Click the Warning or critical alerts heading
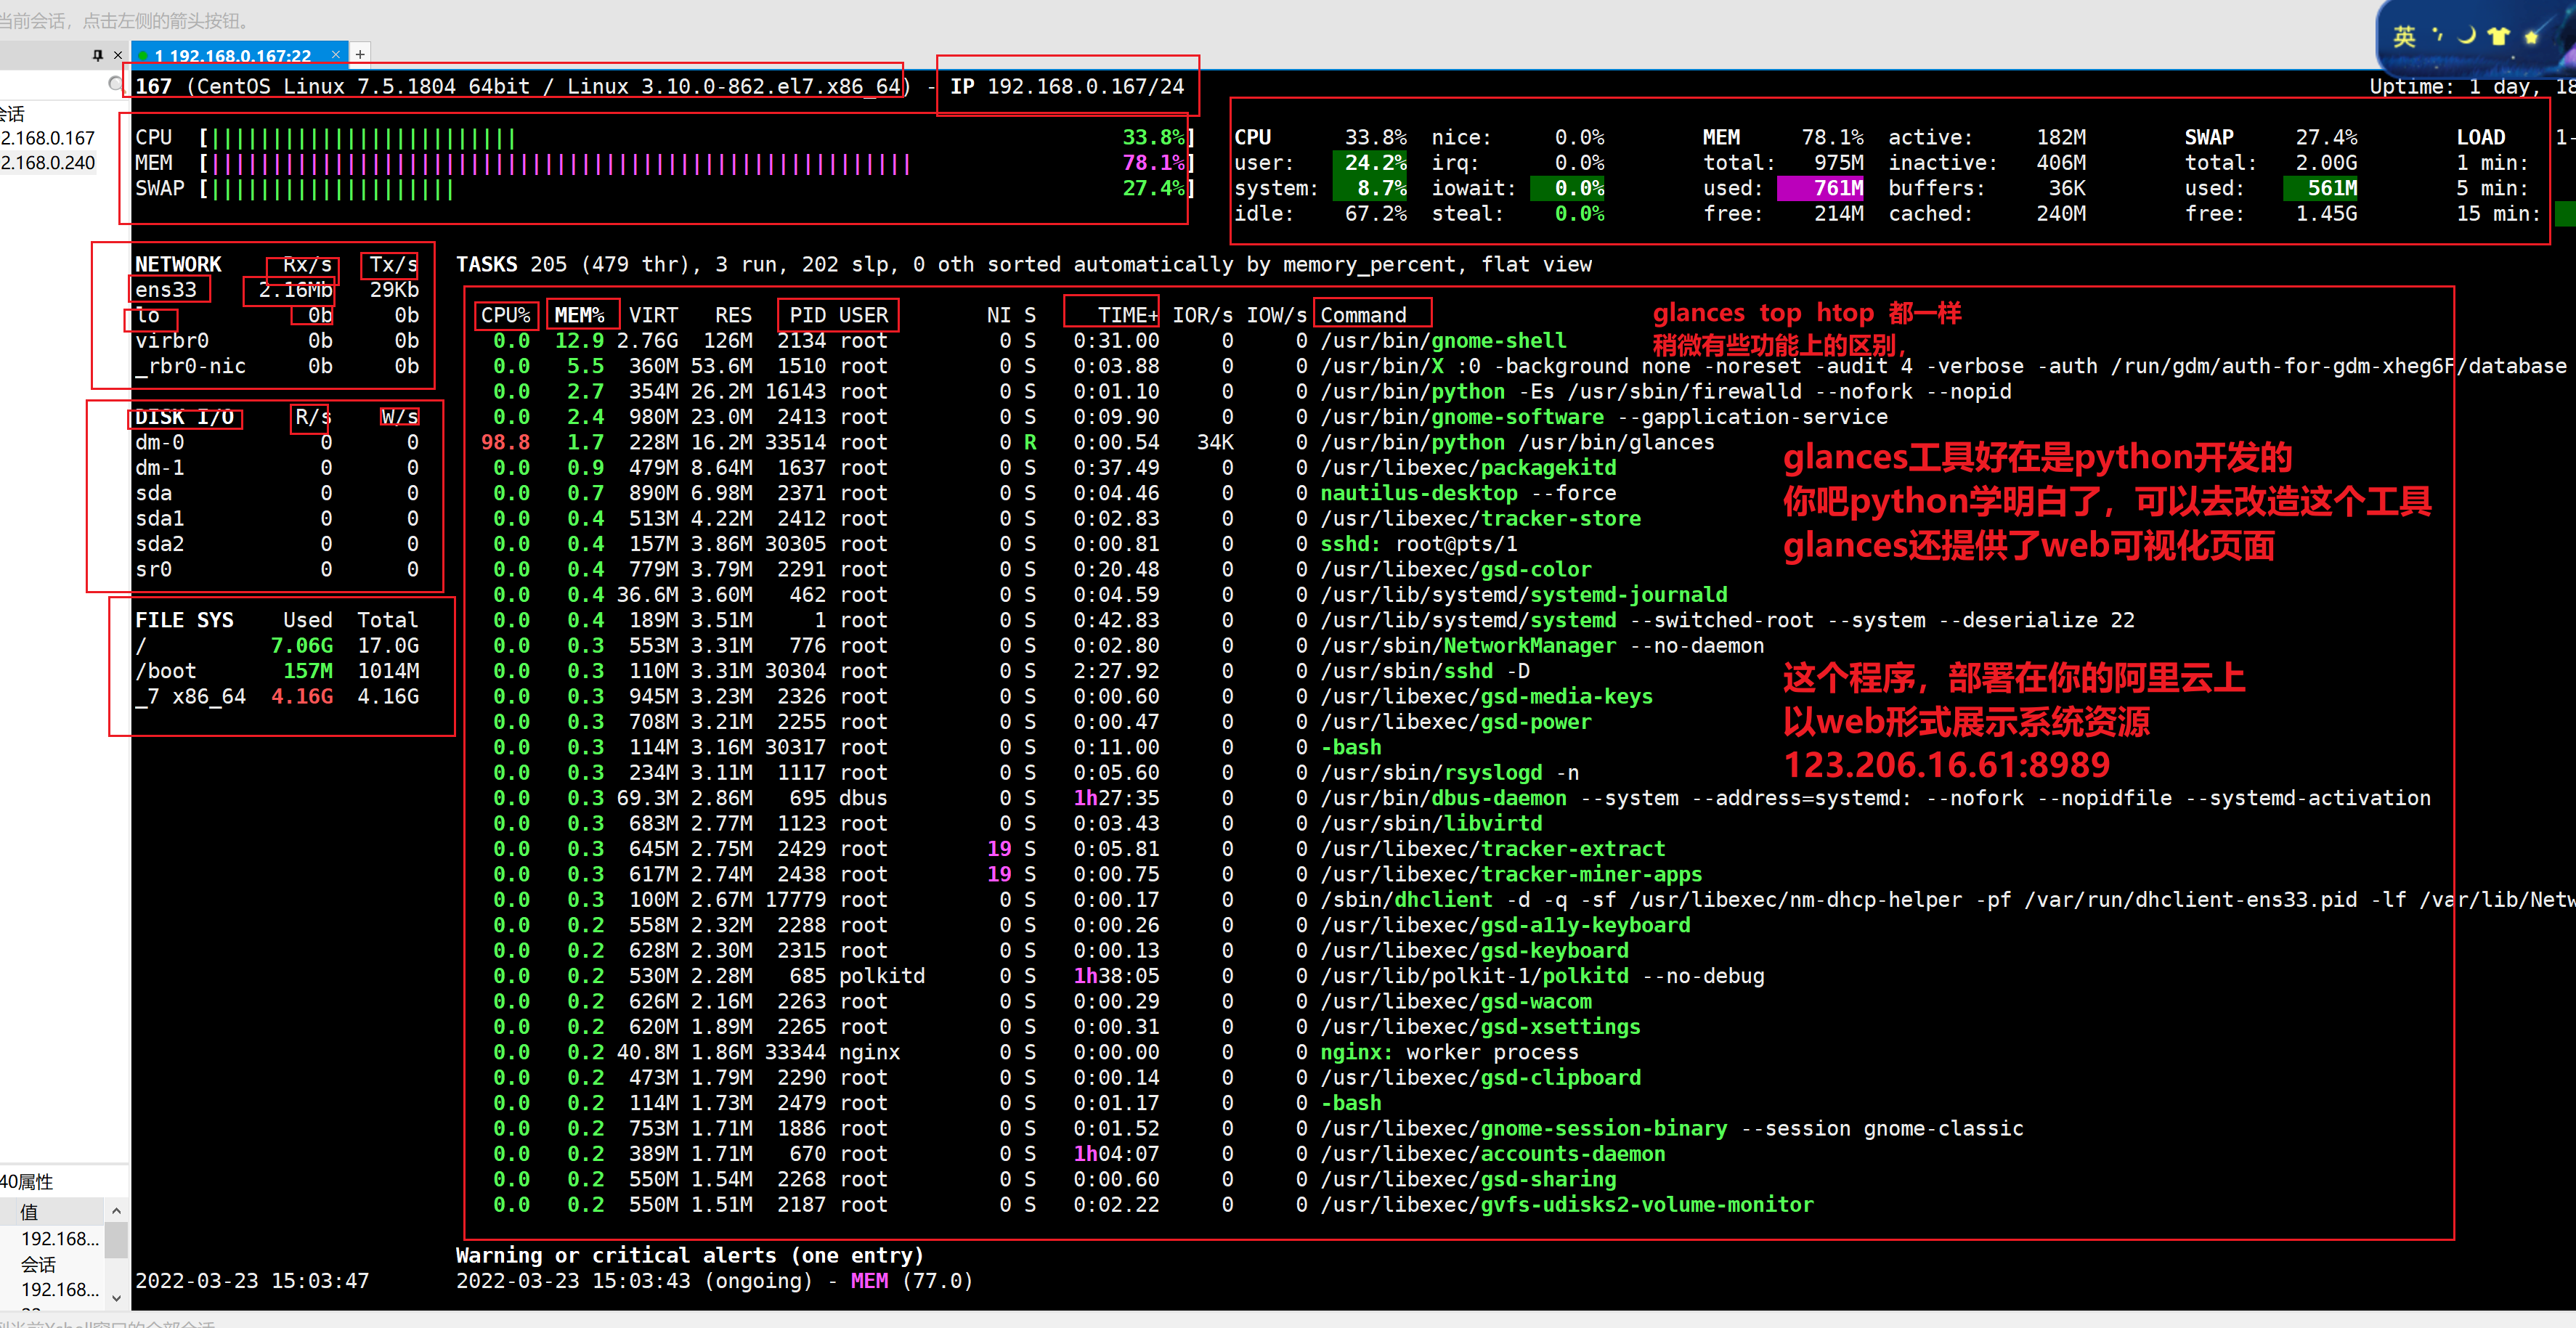This screenshot has width=2576, height=1328. pyautogui.click(x=690, y=1255)
